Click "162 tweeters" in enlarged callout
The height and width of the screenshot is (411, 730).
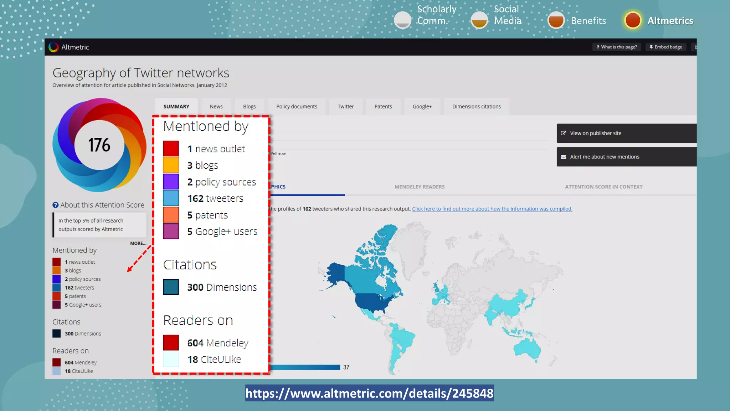215,198
